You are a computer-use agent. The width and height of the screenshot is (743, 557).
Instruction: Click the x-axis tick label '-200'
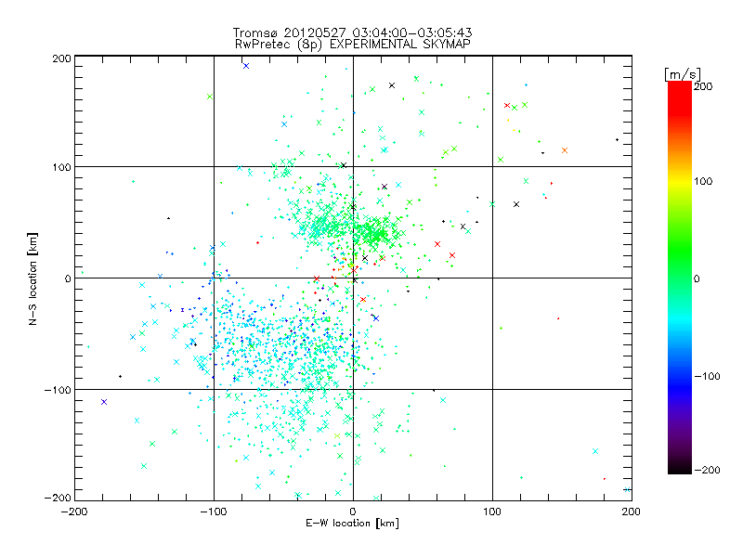click(74, 512)
